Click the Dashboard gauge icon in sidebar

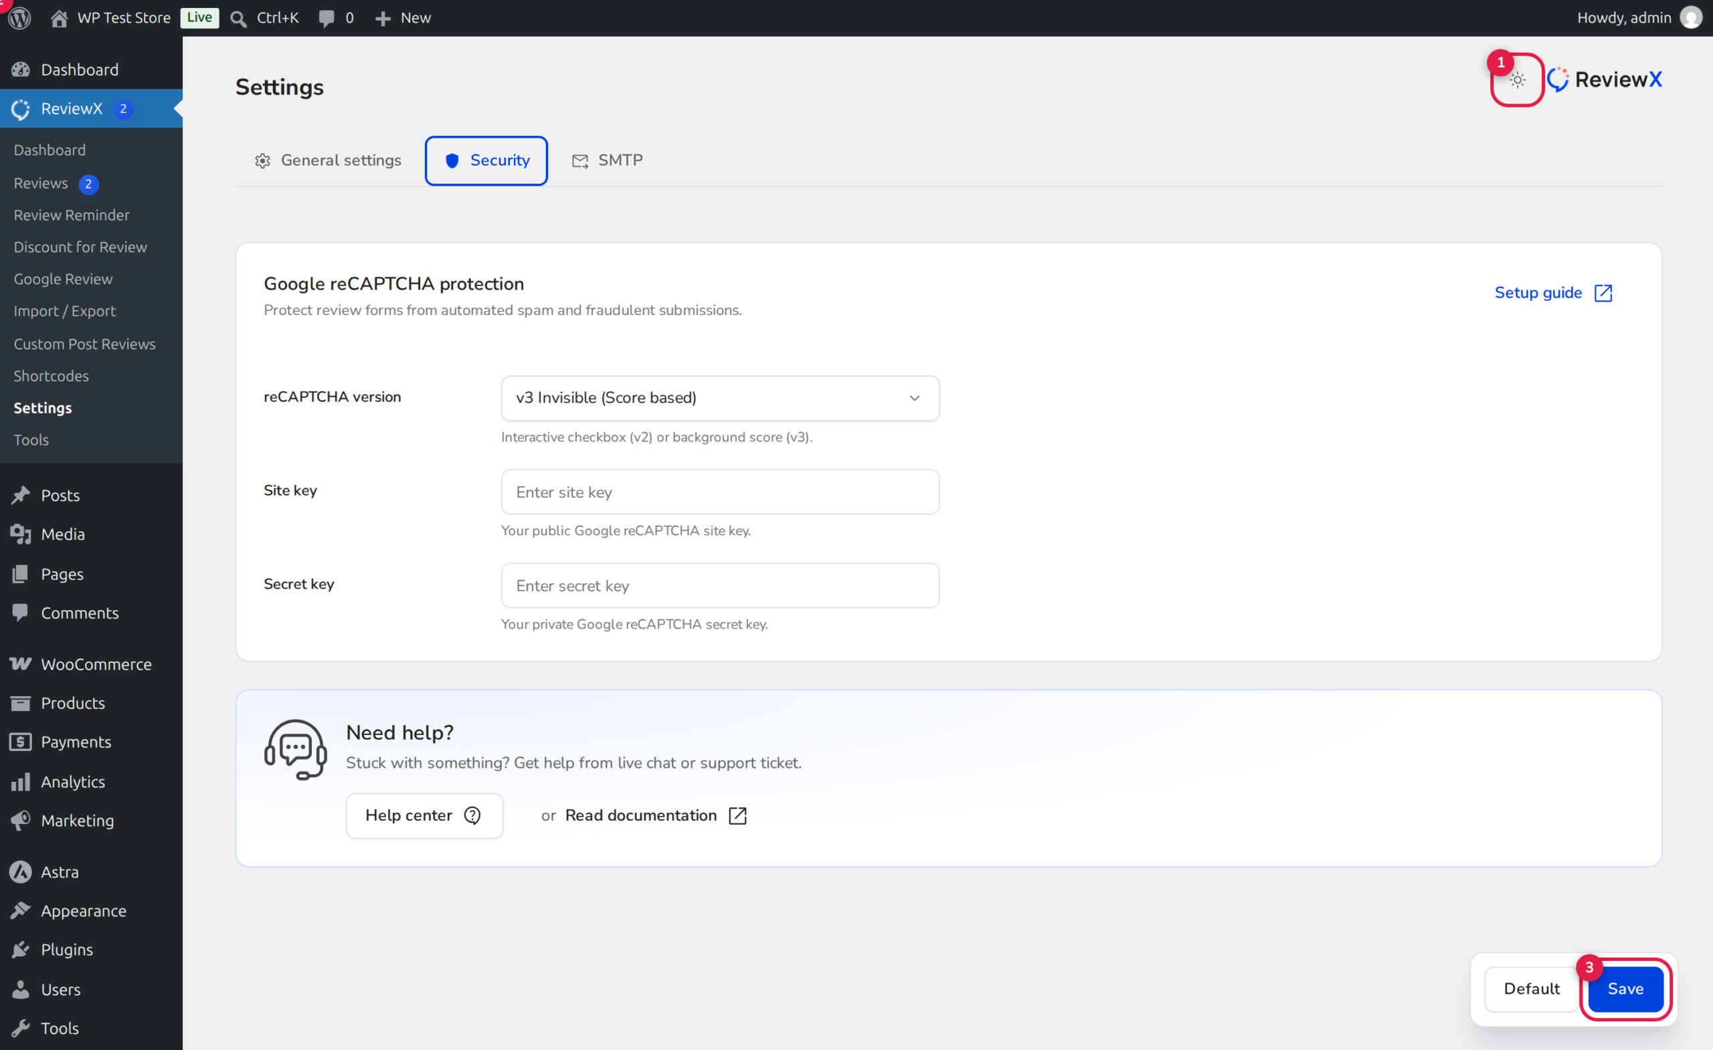tap(21, 70)
